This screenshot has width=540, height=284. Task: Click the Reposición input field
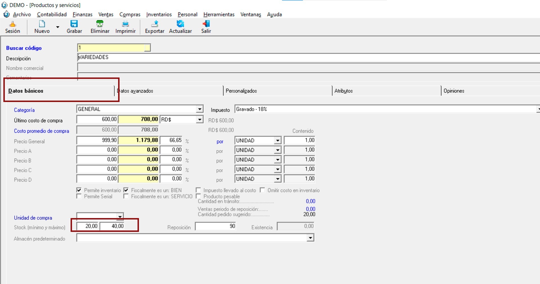coord(215,226)
